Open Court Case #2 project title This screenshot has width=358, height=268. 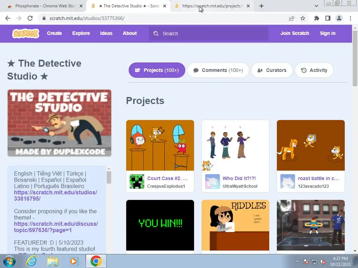click(167, 178)
